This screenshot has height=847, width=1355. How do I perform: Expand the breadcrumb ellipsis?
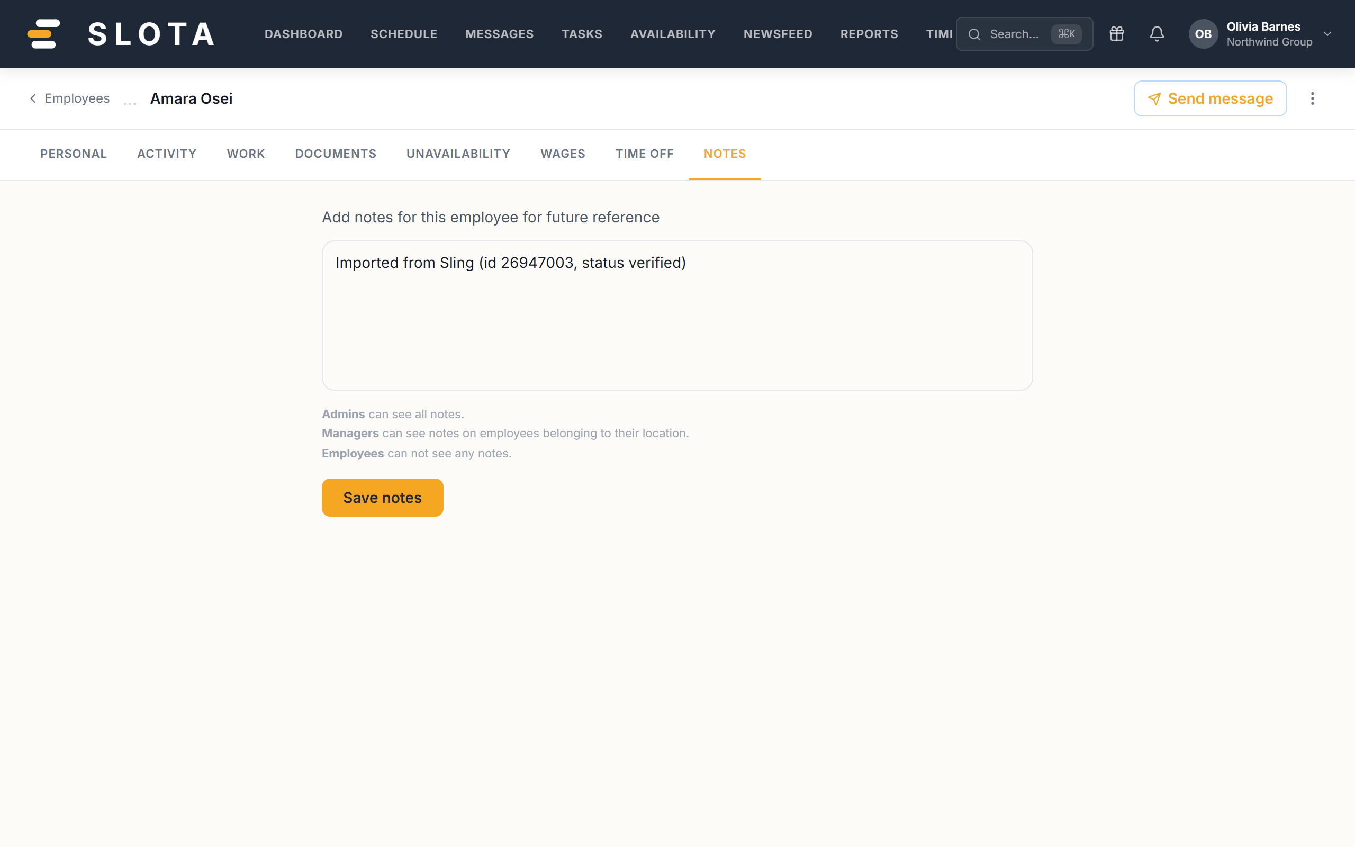coord(130,103)
